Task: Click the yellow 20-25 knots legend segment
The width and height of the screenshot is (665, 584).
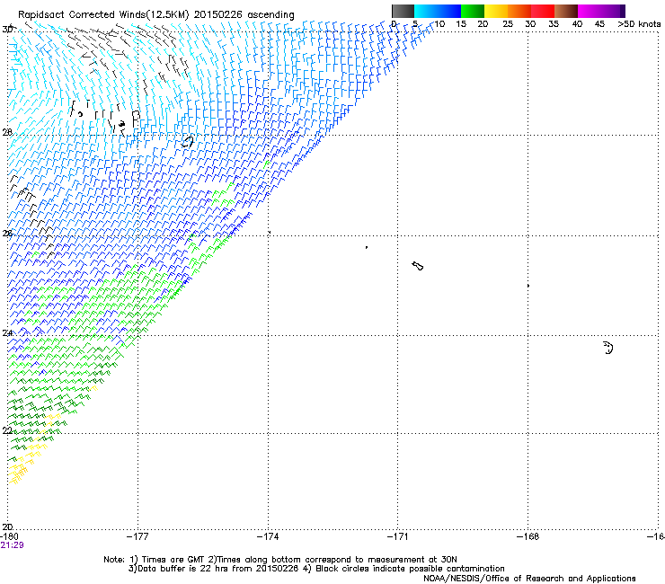Action: (496, 11)
